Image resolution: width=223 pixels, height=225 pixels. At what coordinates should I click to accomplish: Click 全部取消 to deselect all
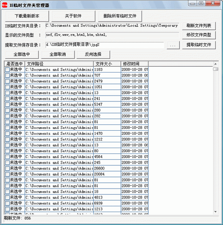click(x=58, y=54)
